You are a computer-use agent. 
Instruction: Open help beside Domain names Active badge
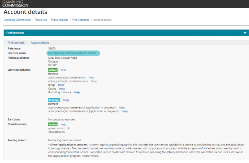[64, 125]
